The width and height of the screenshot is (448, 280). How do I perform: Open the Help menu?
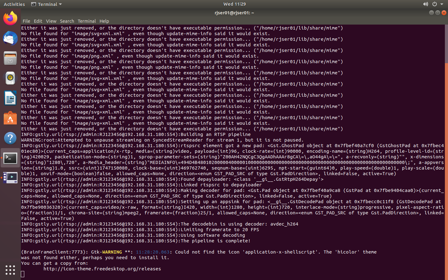104,21
